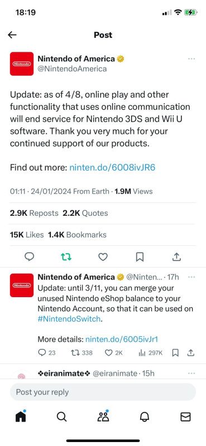Open the Search tab magnifier
This screenshot has height=446, width=206.
(61, 417)
